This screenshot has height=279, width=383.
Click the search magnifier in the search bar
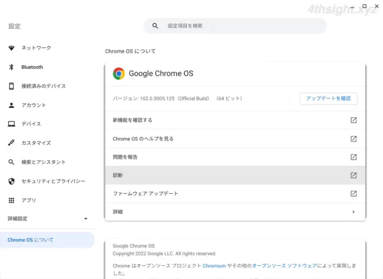click(155, 26)
